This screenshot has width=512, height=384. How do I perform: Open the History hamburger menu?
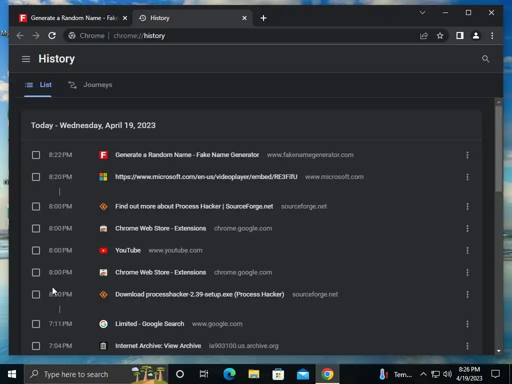point(26,59)
